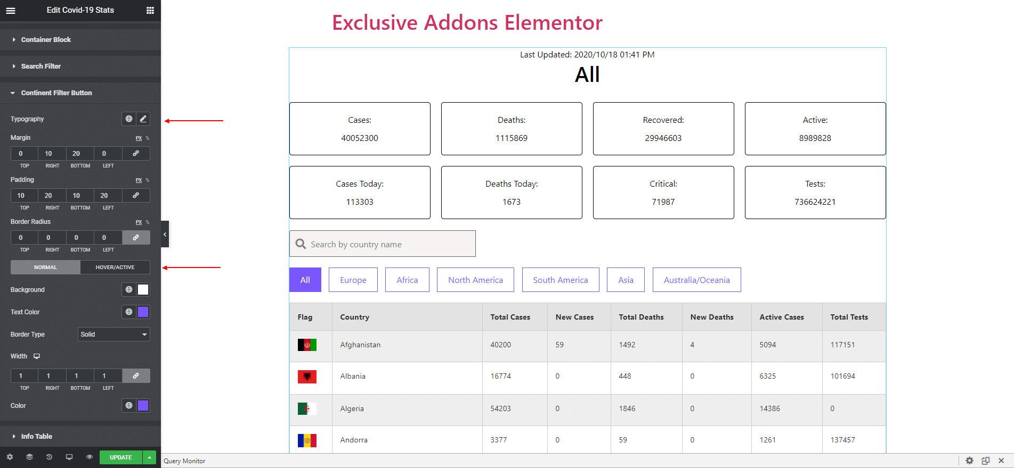Filter by Australia/Oceania button
Image resolution: width=1014 pixels, height=468 pixels.
697,280
